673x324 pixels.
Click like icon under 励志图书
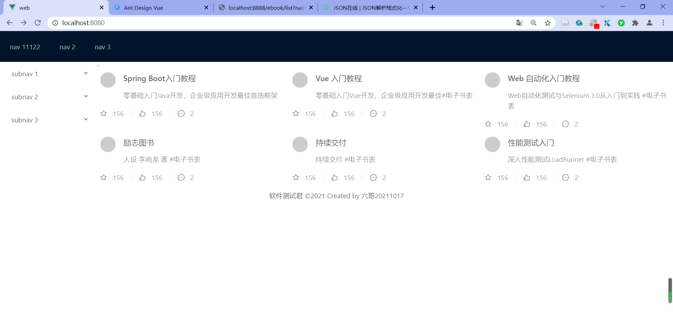(142, 177)
